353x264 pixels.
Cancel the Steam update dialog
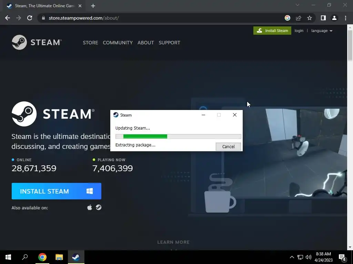pos(228,146)
